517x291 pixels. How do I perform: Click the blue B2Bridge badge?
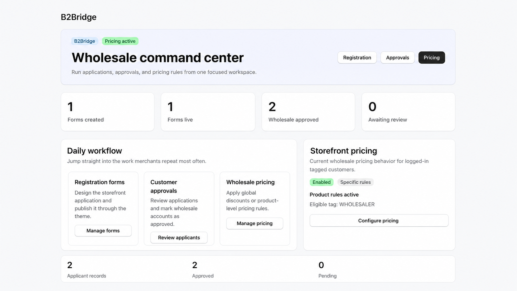click(85, 41)
